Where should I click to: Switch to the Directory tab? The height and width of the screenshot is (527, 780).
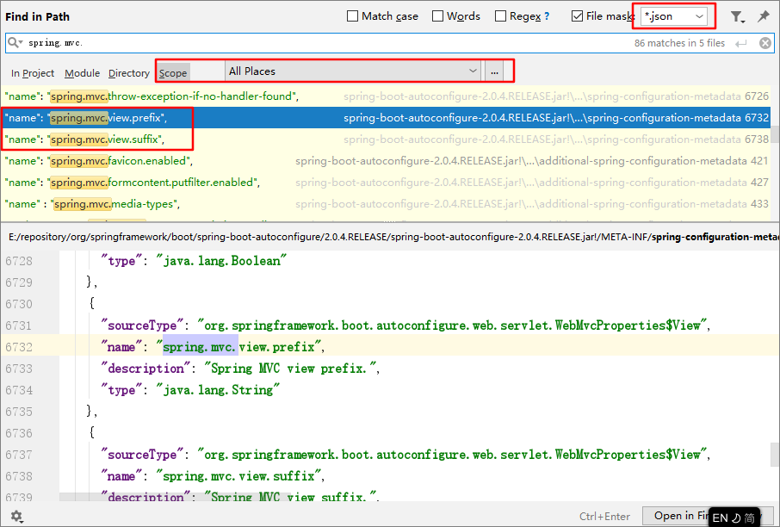point(129,73)
